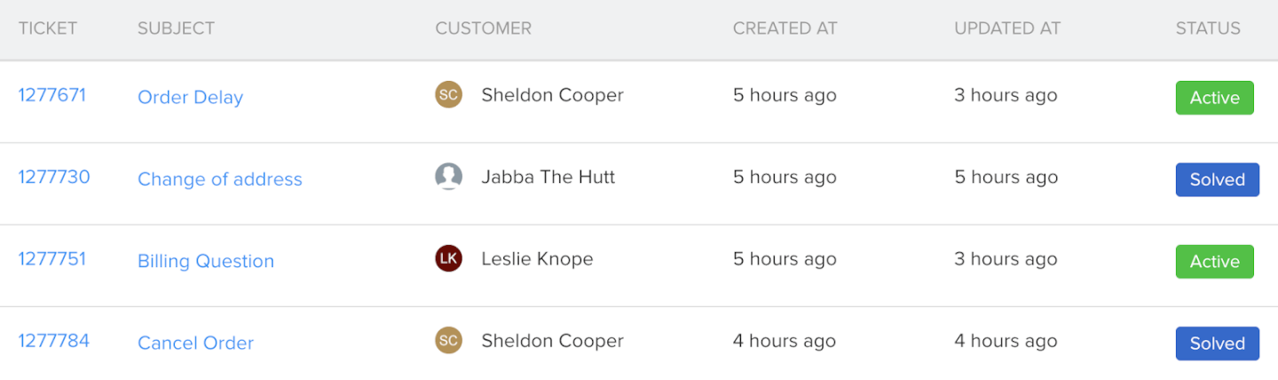Screen dimensions: 1278x380
Task: Click the Solved badge for Change of address
Action: [x=1217, y=179]
